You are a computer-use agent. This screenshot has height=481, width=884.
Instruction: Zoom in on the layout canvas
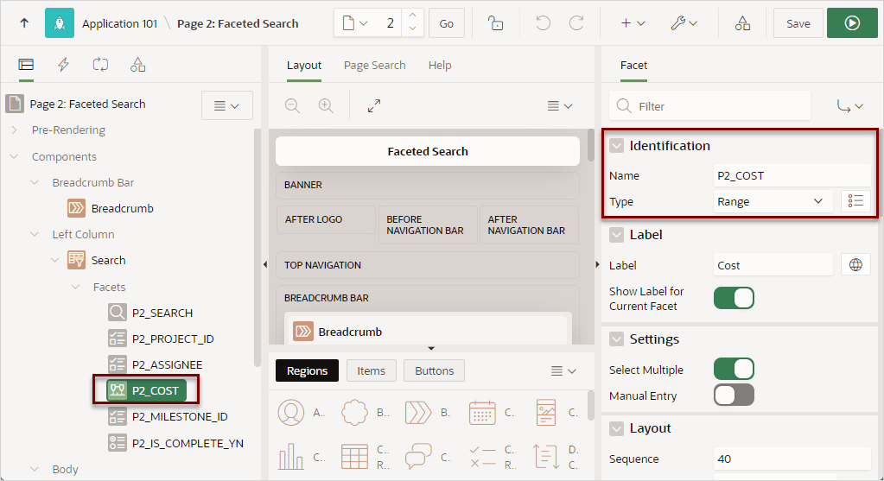(x=326, y=106)
